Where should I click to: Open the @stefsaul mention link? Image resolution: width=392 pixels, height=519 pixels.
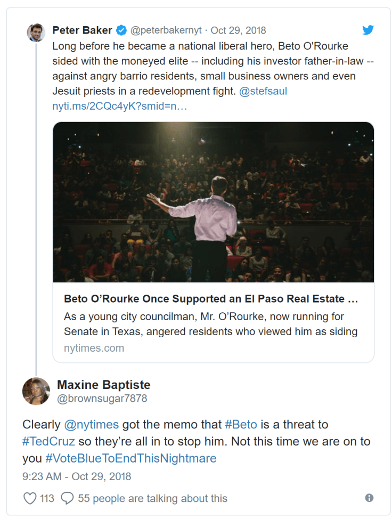263,91
